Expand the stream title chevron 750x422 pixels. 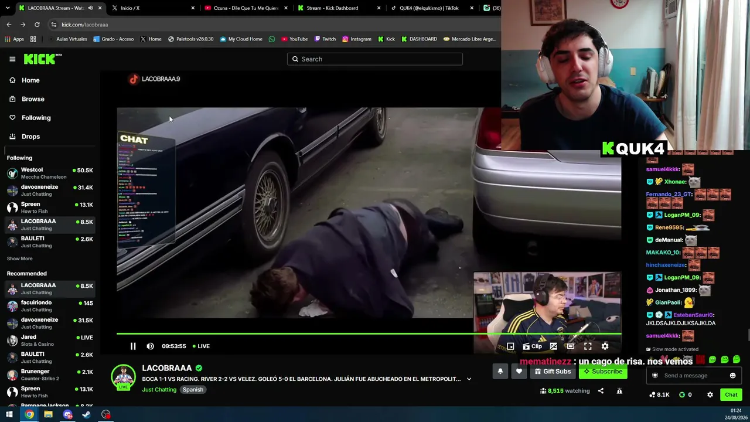tap(469, 379)
